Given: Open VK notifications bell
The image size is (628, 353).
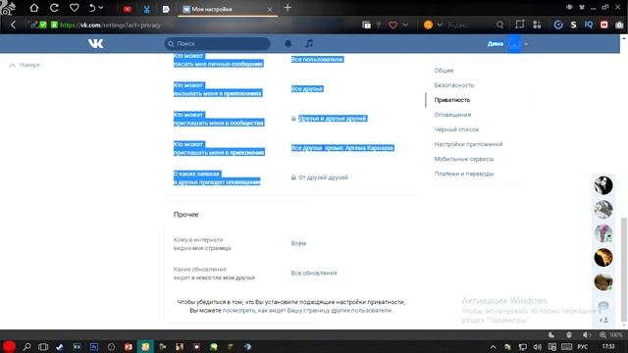Looking at the screenshot, I should click(x=288, y=43).
